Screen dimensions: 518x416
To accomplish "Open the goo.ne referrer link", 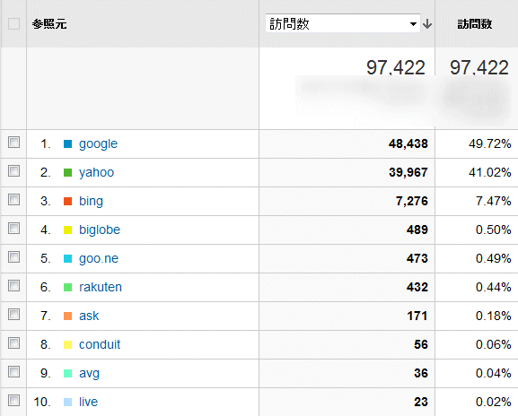I will pyautogui.click(x=99, y=259).
